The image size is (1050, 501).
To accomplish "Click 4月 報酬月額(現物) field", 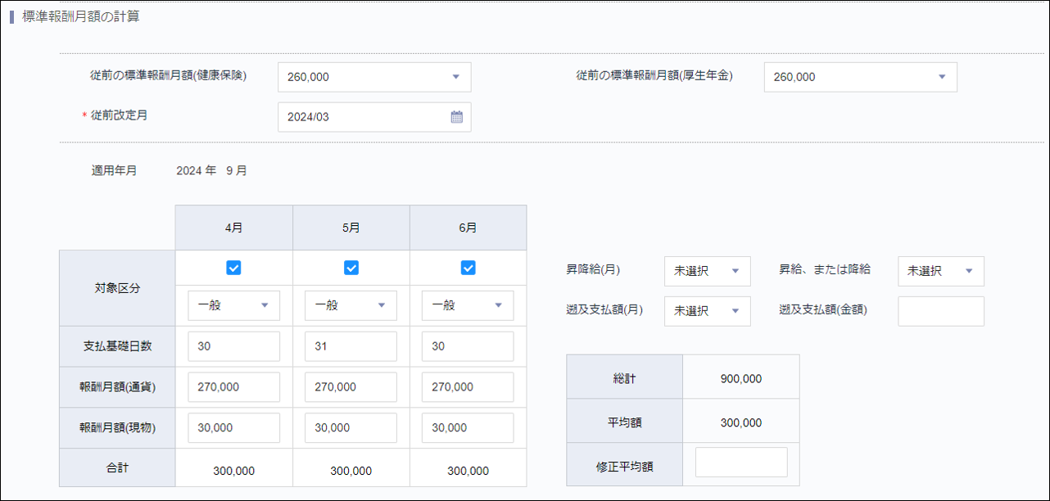I will click(233, 428).
